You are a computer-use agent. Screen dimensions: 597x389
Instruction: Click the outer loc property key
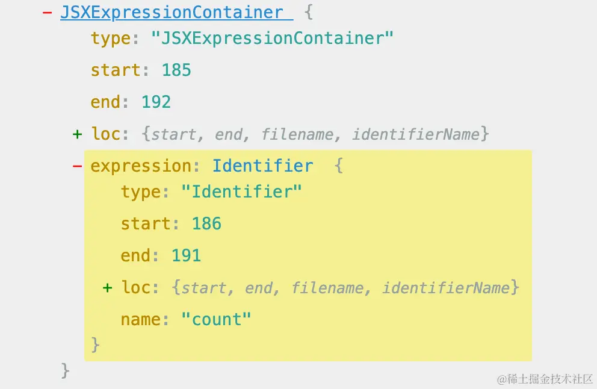click(107, 134)
